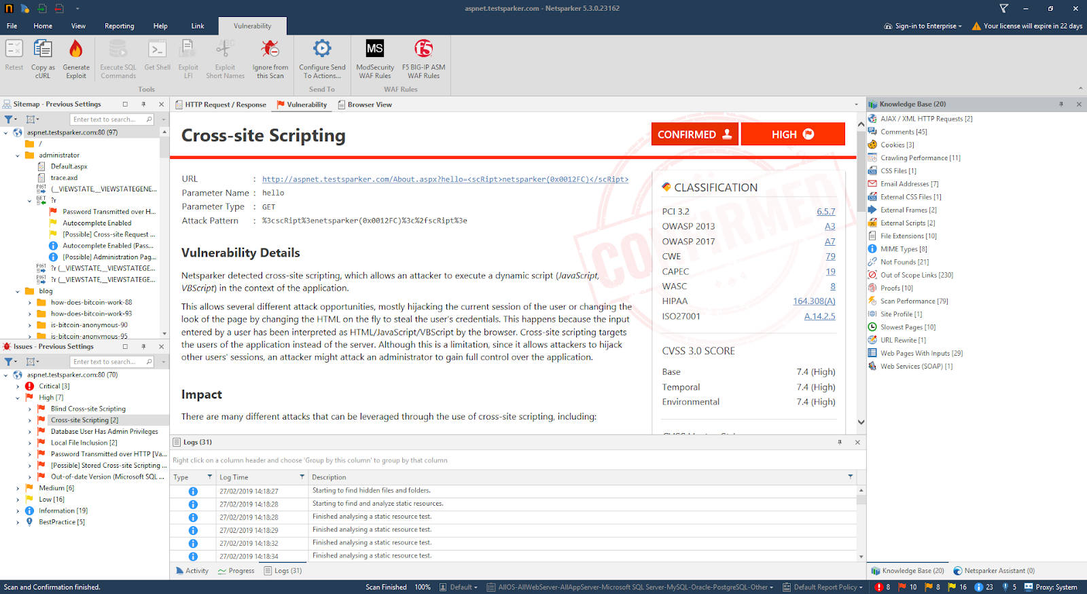Screen dimensions: 1087x594
Task: Switch to the Browser View tab
Action: tap(369, 105)
